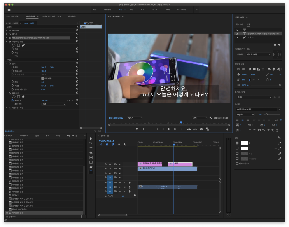Screen dimensions: 289x227
Task: Step forward one frame
Action: coord(175,129)
